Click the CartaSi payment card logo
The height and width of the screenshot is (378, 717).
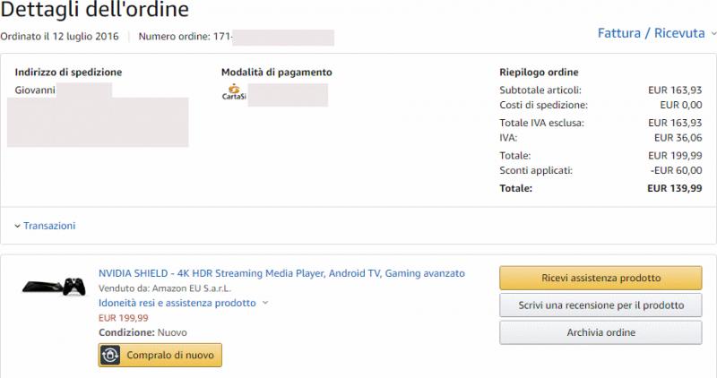232,92
